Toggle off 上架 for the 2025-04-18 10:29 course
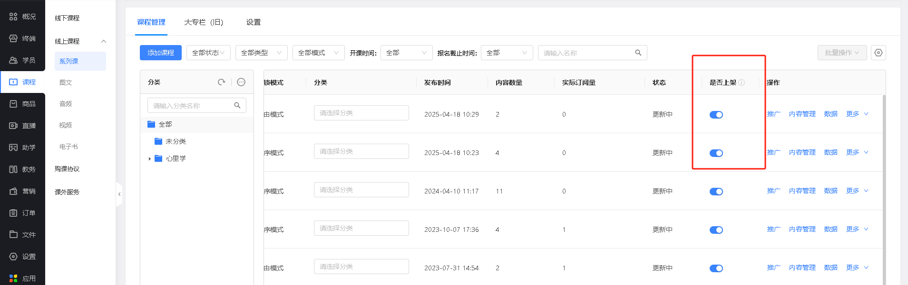Image resolution: width=908 pixels, height=285 pixels. [716, 115]
